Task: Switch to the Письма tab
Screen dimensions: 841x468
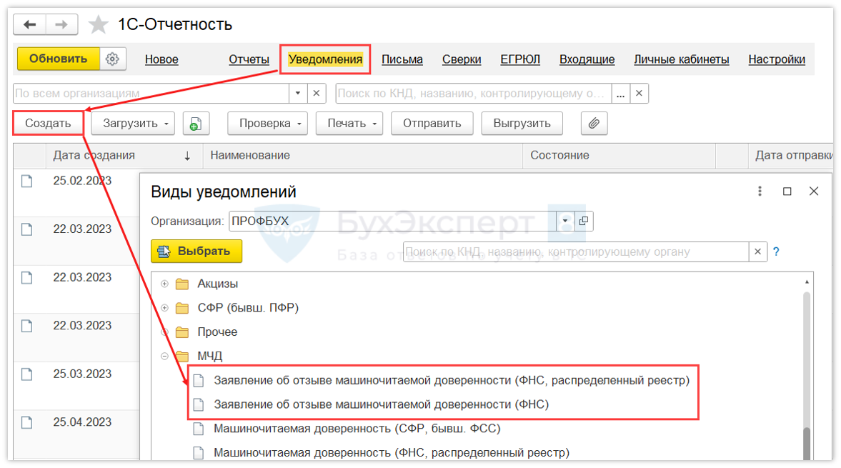Action: tap(402, 59)
